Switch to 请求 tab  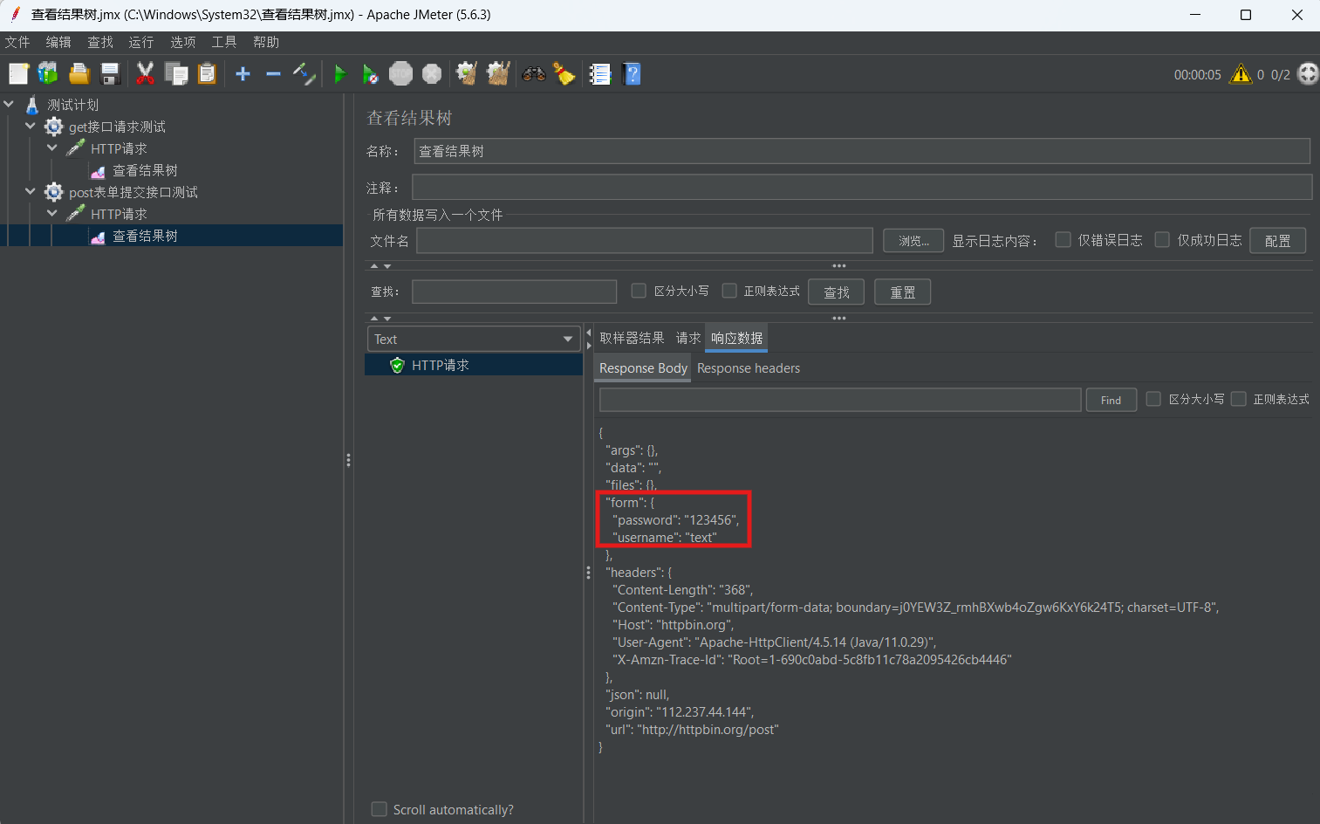tap(688, 338)
